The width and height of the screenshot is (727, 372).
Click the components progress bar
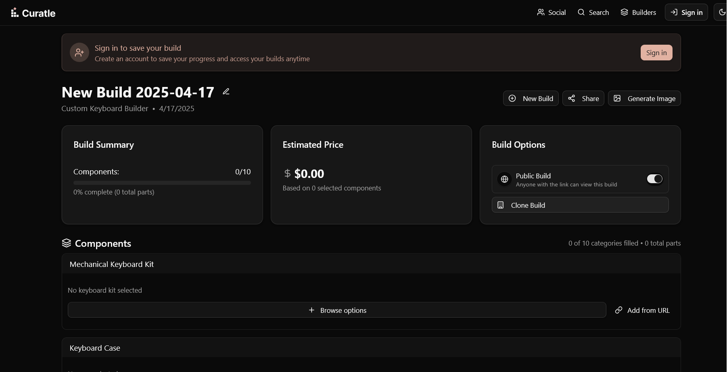pos(162,183)
